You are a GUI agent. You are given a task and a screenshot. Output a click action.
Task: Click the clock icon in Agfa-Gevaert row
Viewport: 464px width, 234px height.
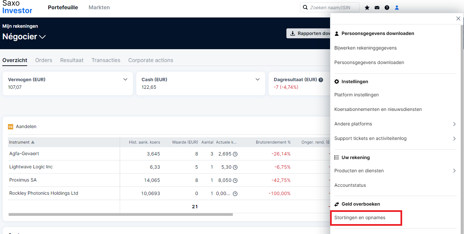coord(235,154)
